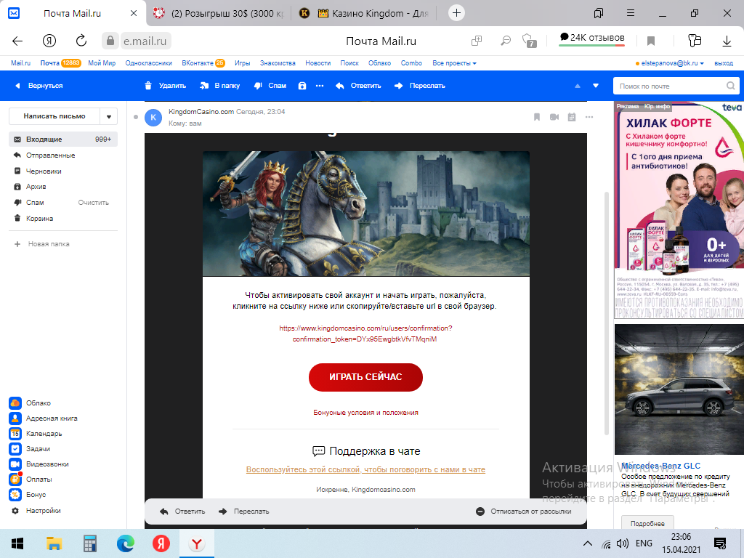Open Входящие folder
The width and height of the screenshot is (744, 558).
pyautogui.click(x=63, y=139)
